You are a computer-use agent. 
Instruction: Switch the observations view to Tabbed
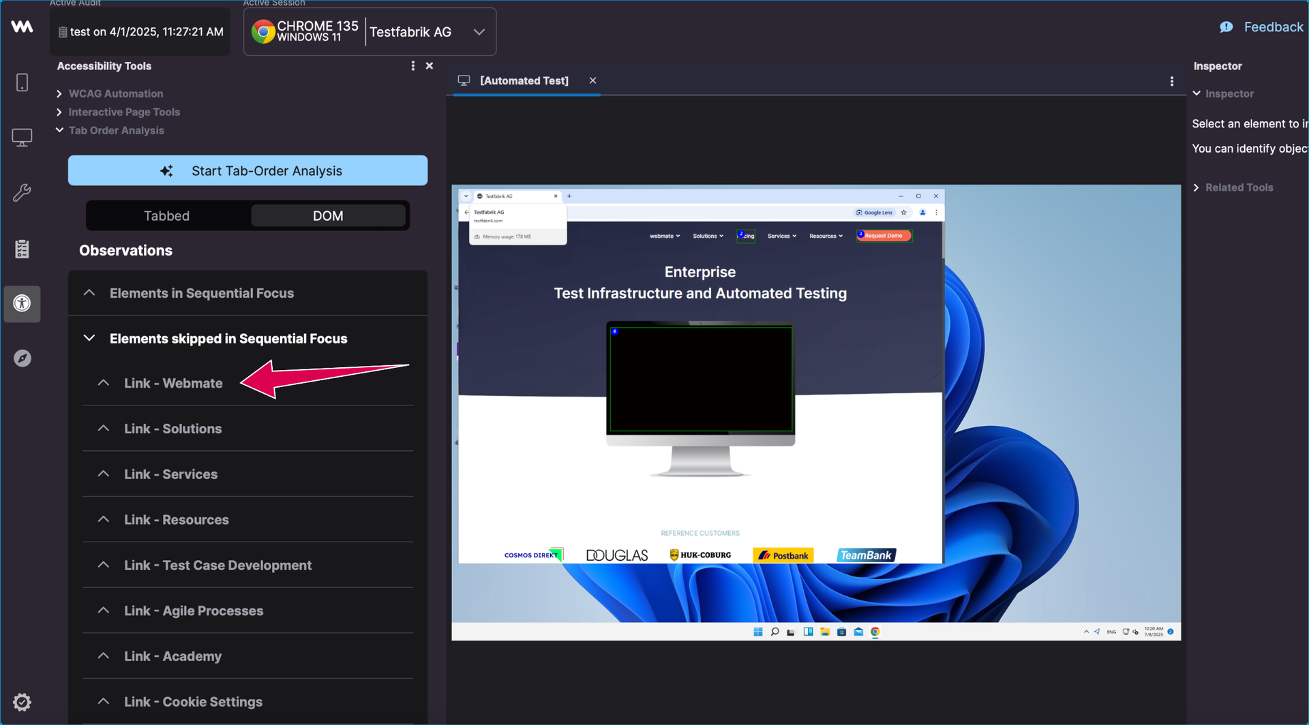click(166, 216)
